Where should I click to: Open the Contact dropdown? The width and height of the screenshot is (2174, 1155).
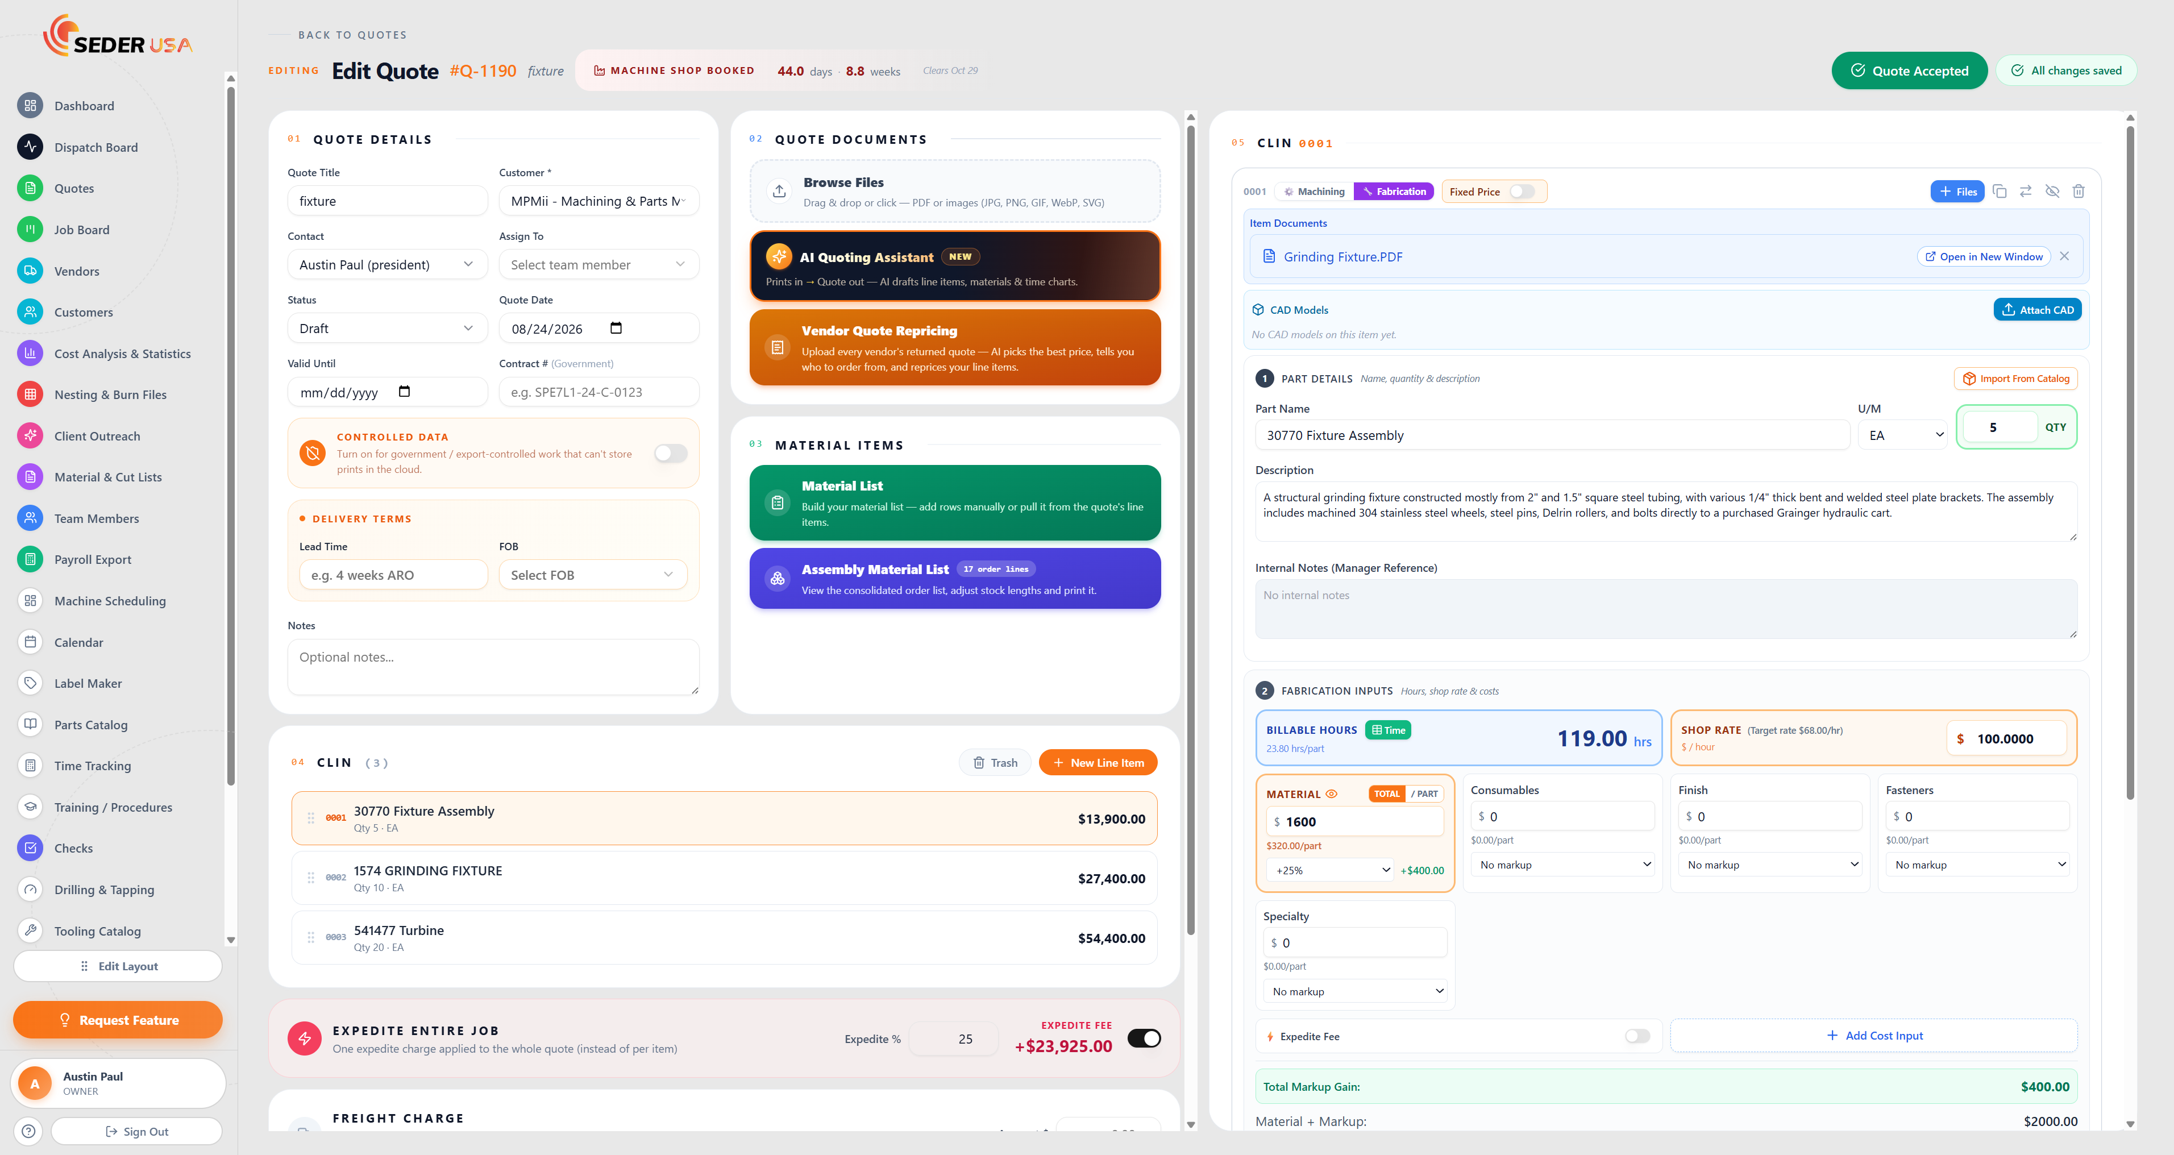point(388,264)
